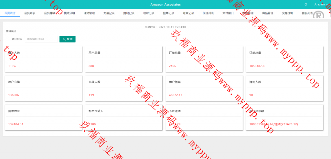Viewport: 331px width, 159px height.
Task: Select the 抢单记录 tab
Action: point(168,13)
